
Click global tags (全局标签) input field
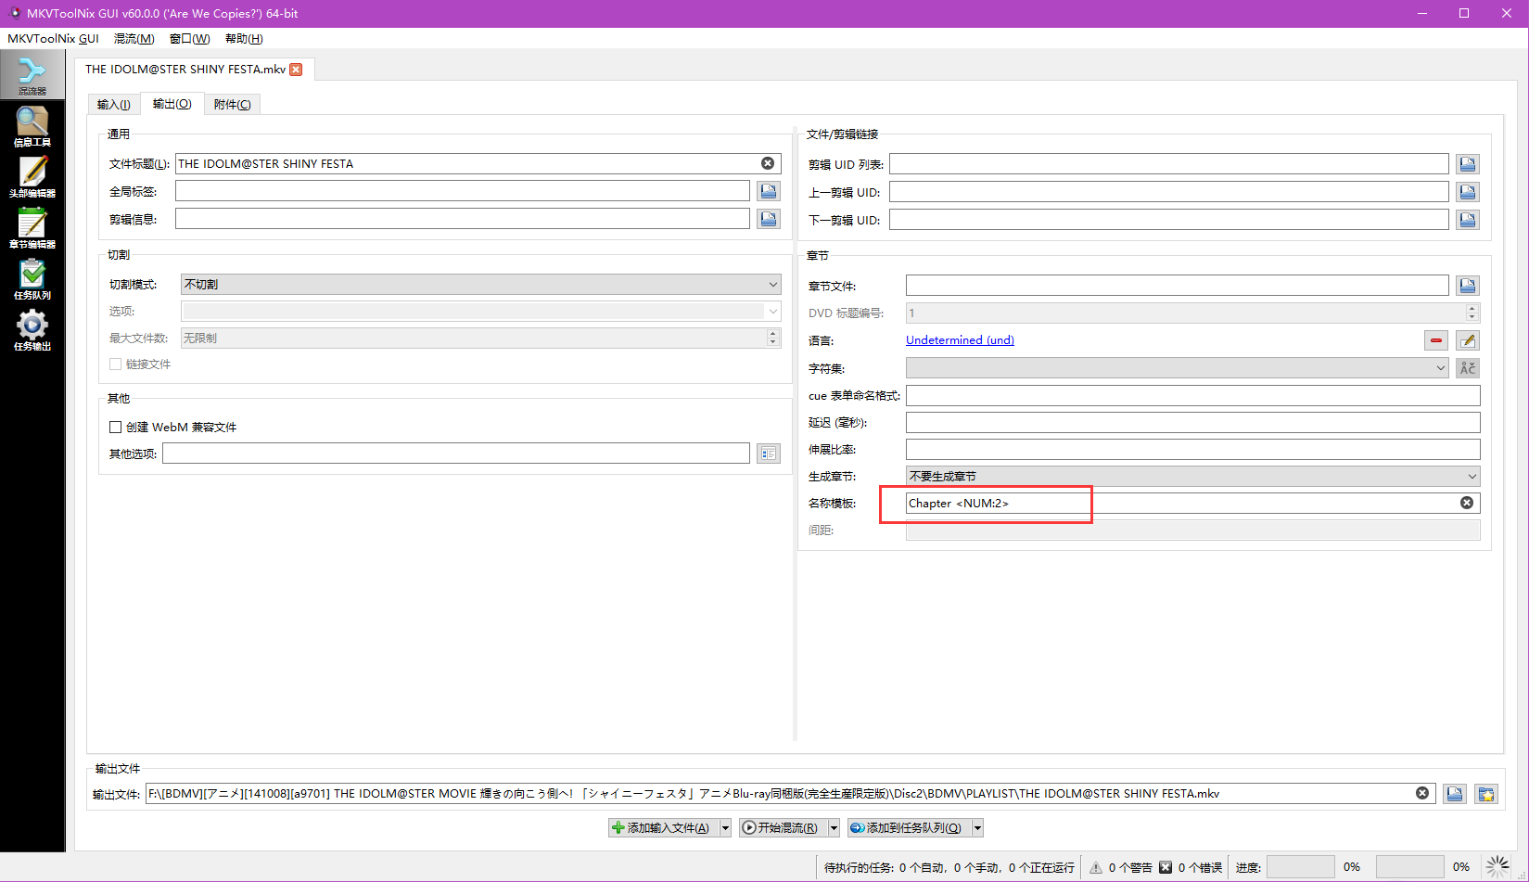pyautogui.click(x=463, y=191)
